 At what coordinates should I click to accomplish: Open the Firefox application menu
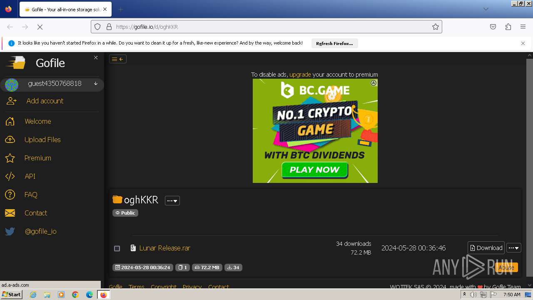[523, 27]
